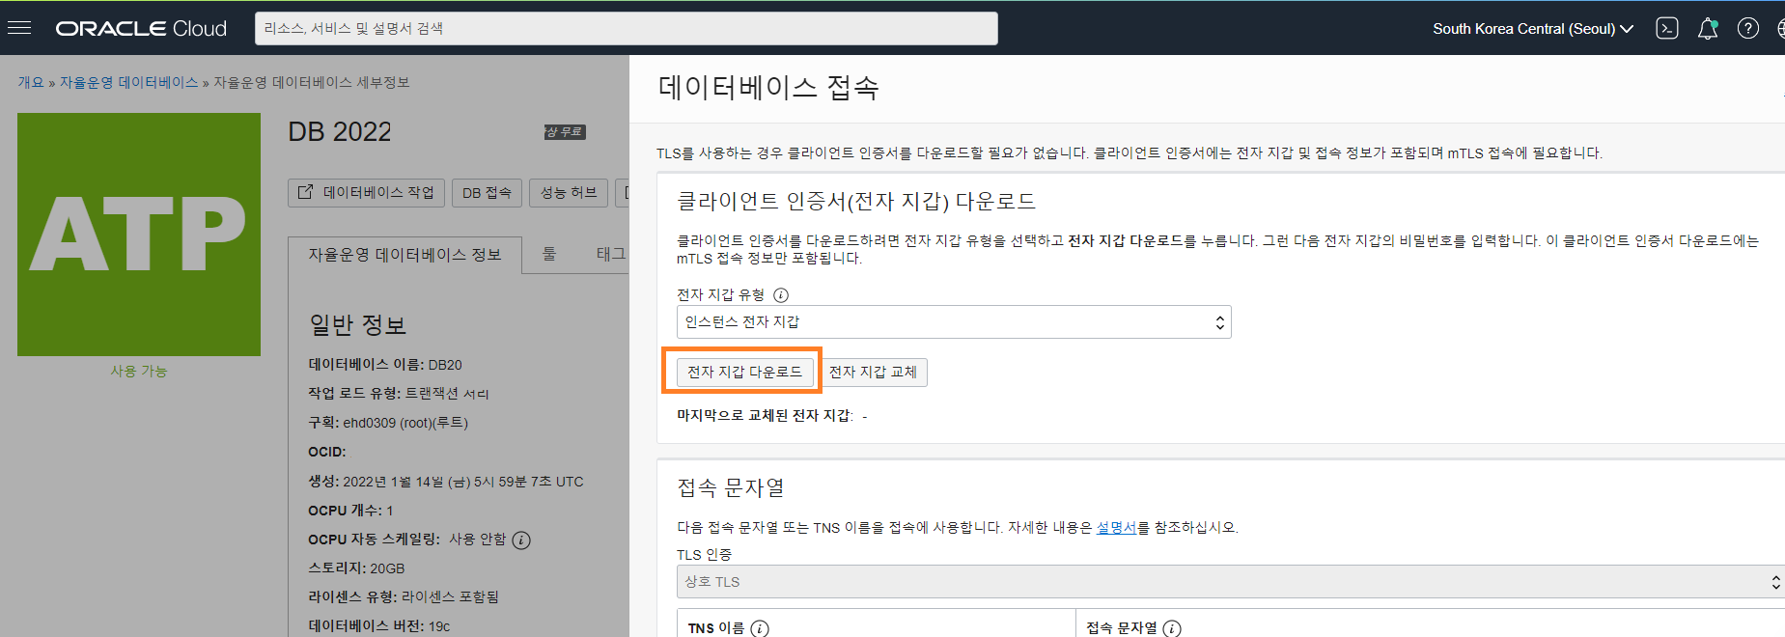Click the OCPU 개수: 1 row
This screenshot has height=637, width=1785.
(350, 511)
